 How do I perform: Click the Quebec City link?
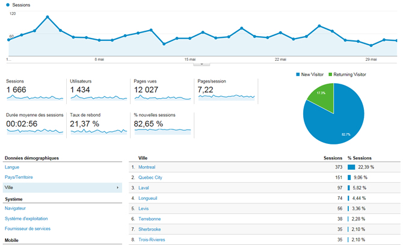150,178
